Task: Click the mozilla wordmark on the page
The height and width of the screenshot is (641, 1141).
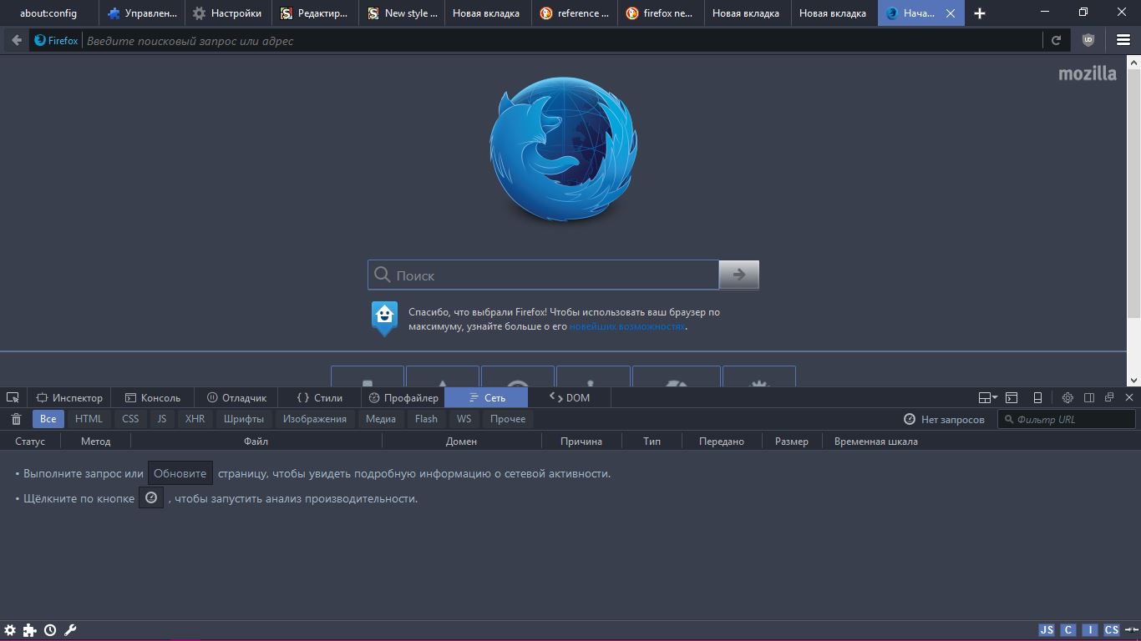Action: (x=1088, y=73)
